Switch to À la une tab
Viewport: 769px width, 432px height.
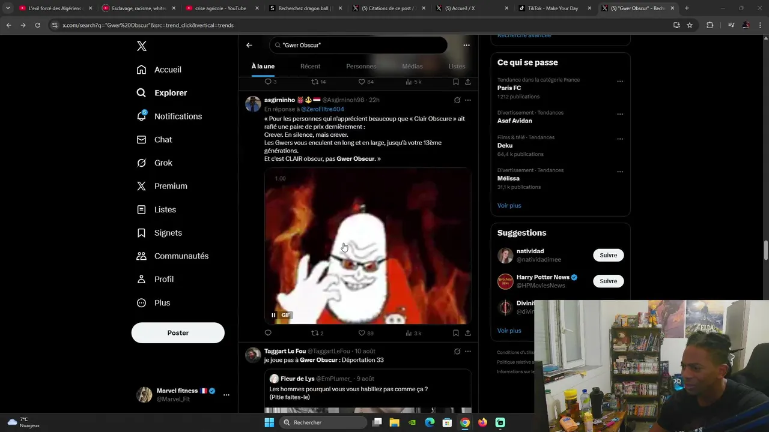pyautogui.click(x=263, y=67)
